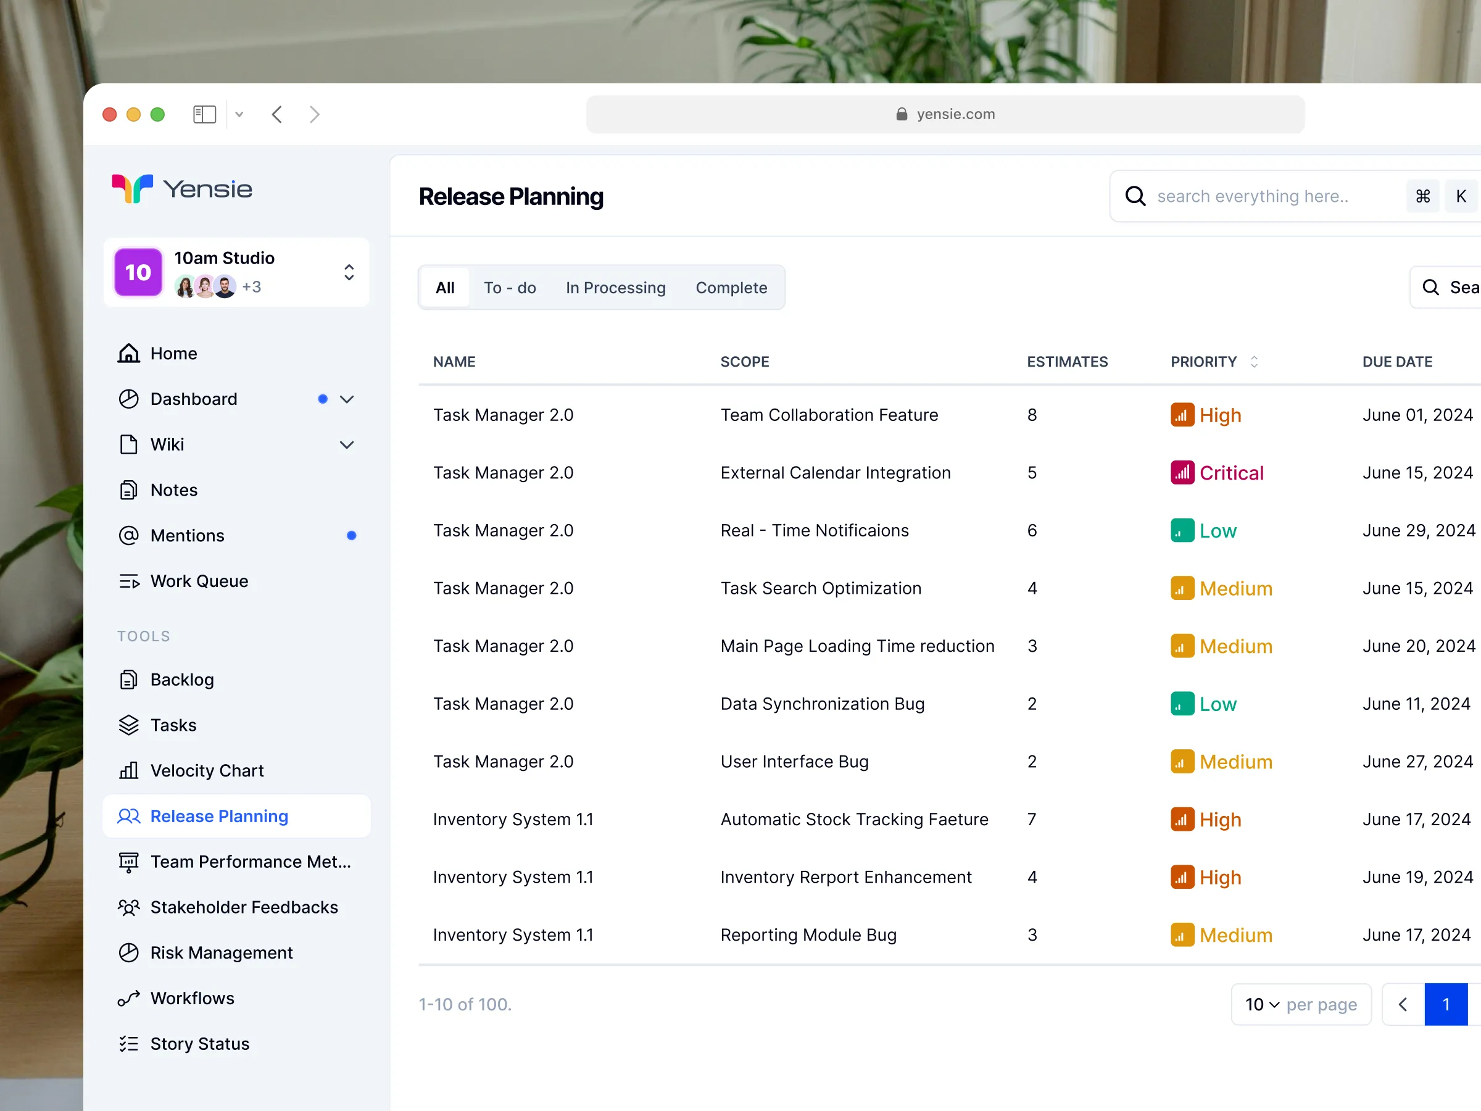Click the Mentions at-sign icon
The height and width of the screenshot is (1111, 1481).
tap(128, 535)
